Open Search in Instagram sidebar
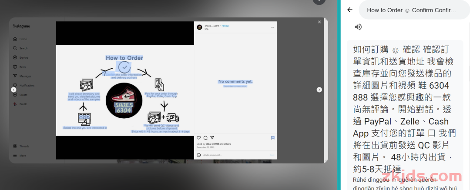Screen dimensions: 470x190 [20, 48]
